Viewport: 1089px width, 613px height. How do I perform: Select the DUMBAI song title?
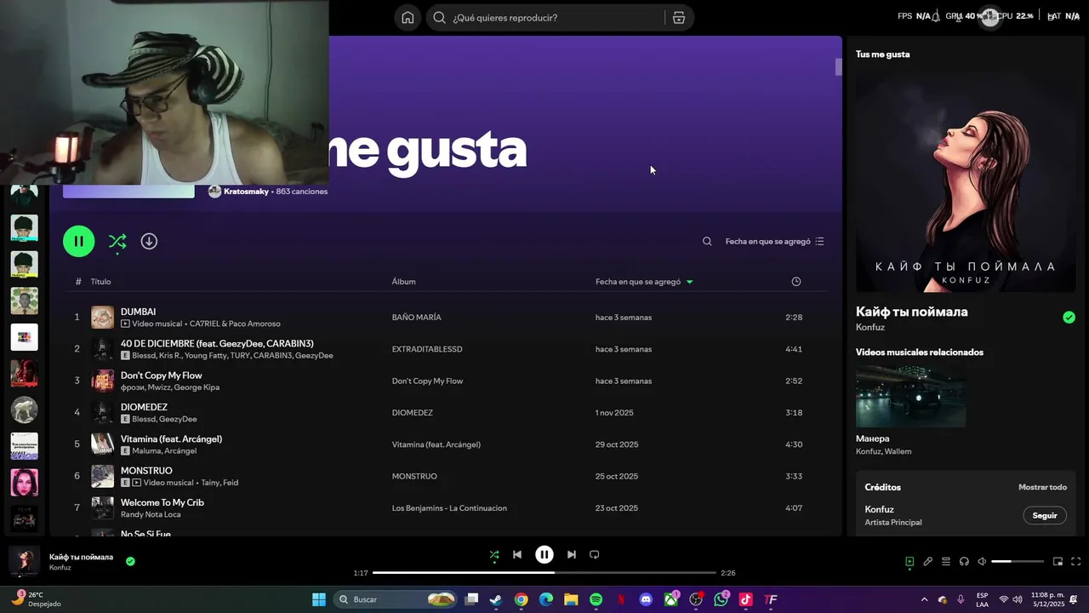(x=138, y=312)
